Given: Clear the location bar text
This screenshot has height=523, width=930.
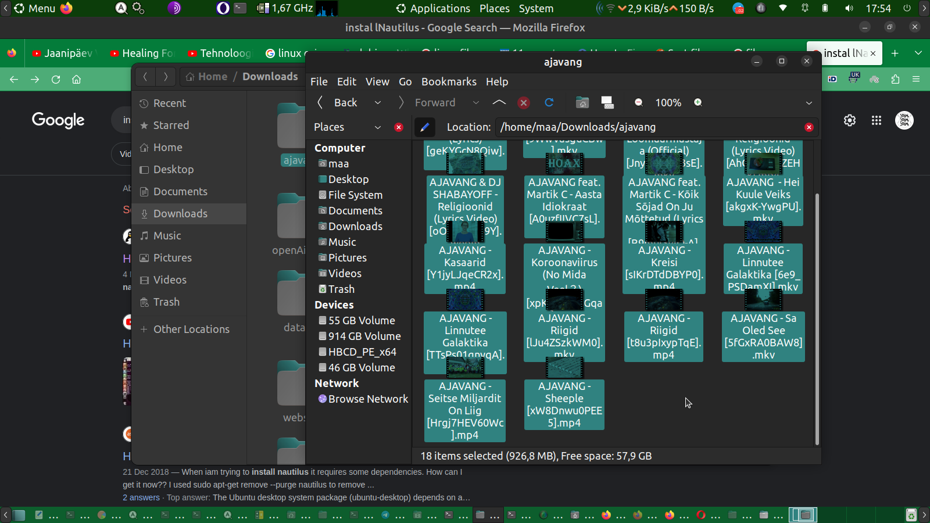Looking at the screenshot, I should (809, 127).
